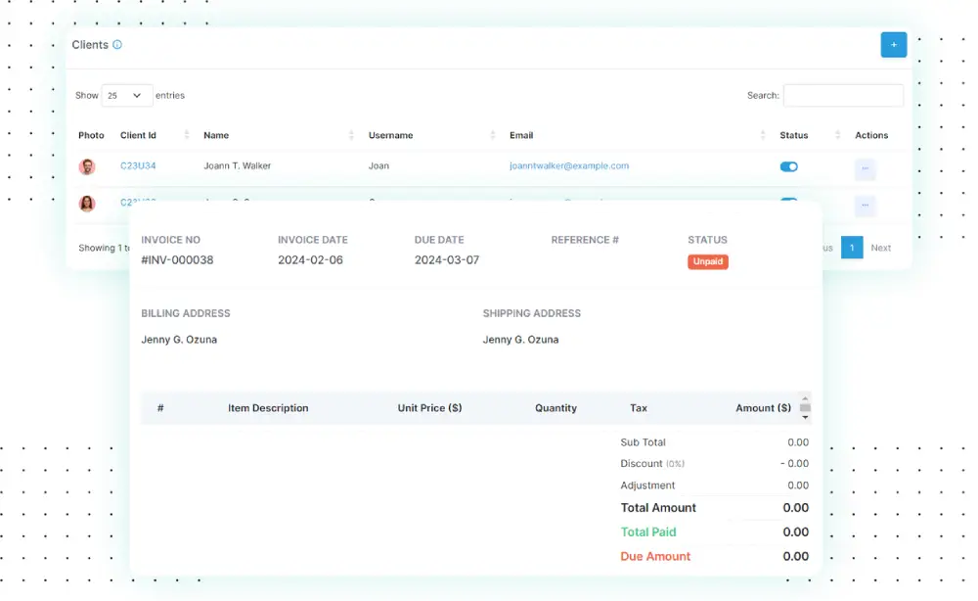This screenshot has height=601, width=978.
Task: Click the blue plus icon to add a client
Action: pyautogui.click(x=893, y=44)
